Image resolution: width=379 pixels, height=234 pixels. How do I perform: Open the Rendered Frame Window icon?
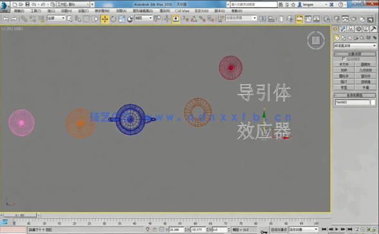tap(345, 19)
